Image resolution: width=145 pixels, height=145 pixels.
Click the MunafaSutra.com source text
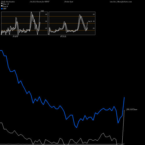tap(124, 2)
